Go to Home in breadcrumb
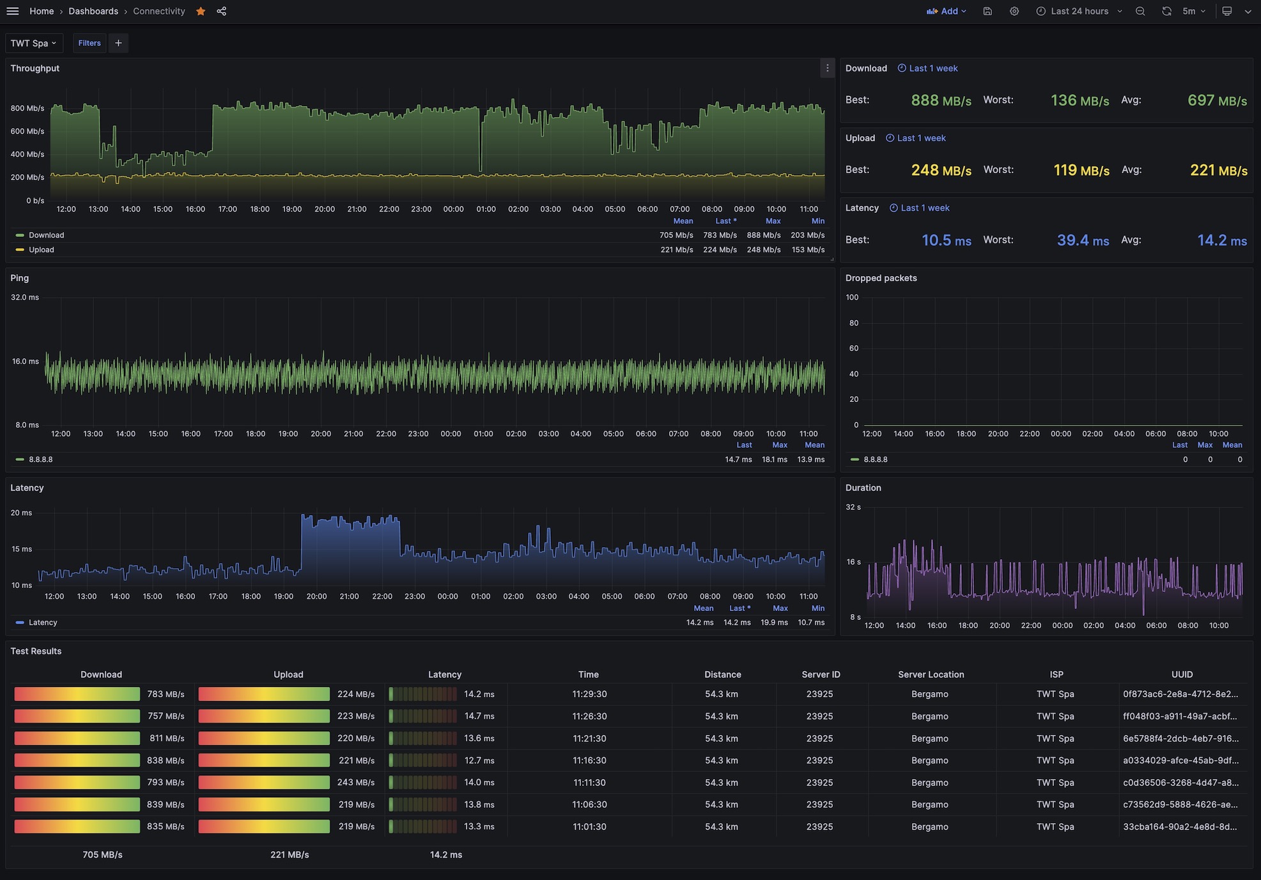 tap(42, 11)
